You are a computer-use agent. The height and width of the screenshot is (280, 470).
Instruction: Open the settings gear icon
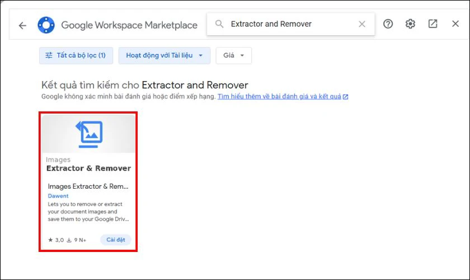point(410,24)
